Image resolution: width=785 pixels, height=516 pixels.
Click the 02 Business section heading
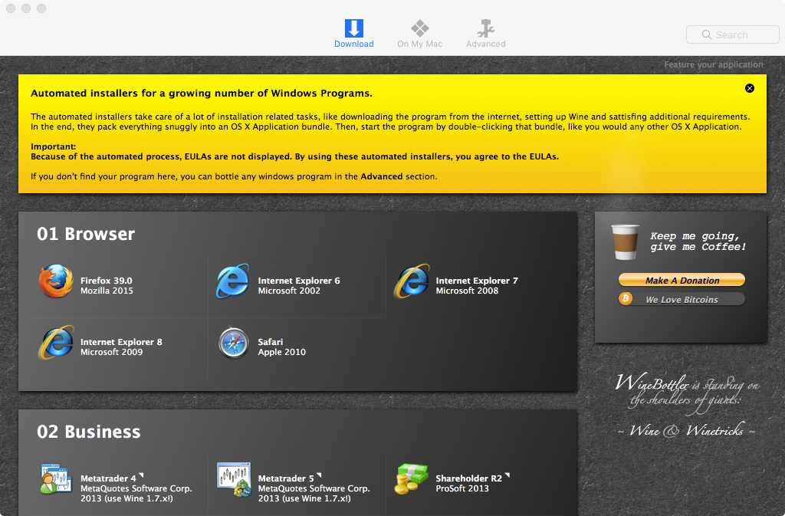coord(89,432)
